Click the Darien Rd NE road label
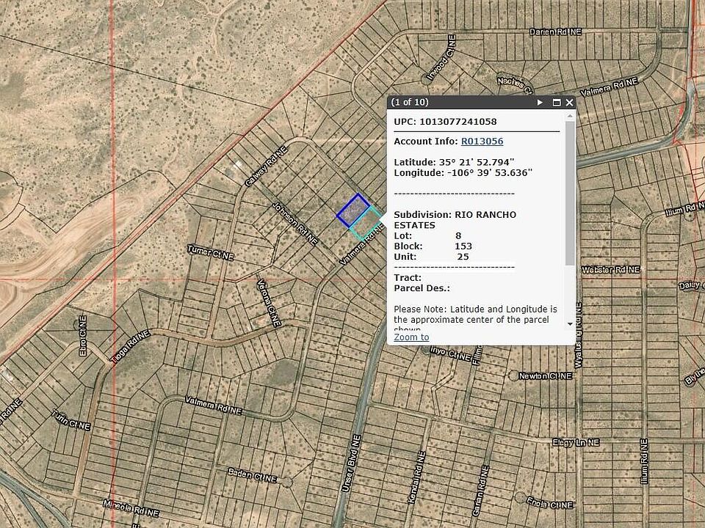Image resolution: width=705 pixels, height=528 pixels. click(555, 32)
